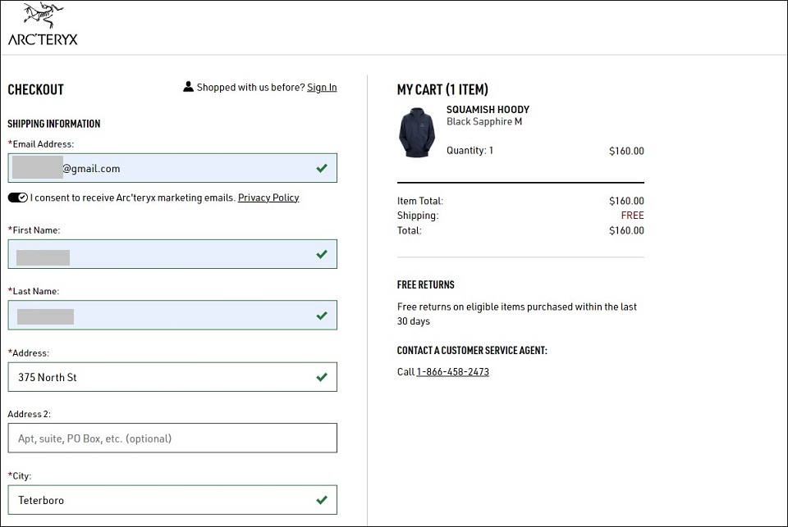The image size is (788, 527).
Task: Click the green checkmark in the Email field
Action: [x=322, y=168]
